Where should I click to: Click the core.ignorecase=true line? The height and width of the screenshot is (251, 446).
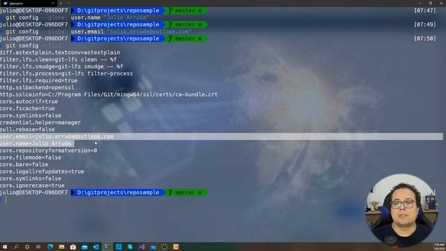coord(32,185)
